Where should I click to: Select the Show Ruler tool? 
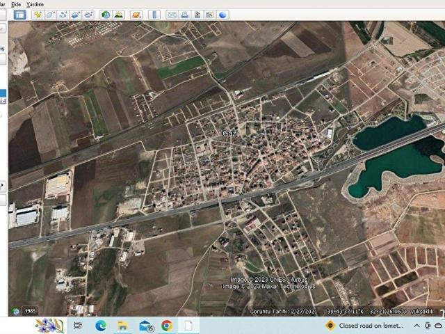154,15
